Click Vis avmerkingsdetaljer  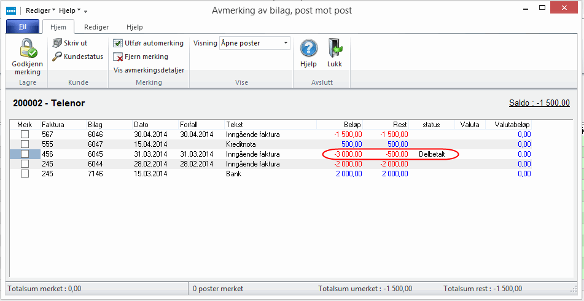(149, 70)
